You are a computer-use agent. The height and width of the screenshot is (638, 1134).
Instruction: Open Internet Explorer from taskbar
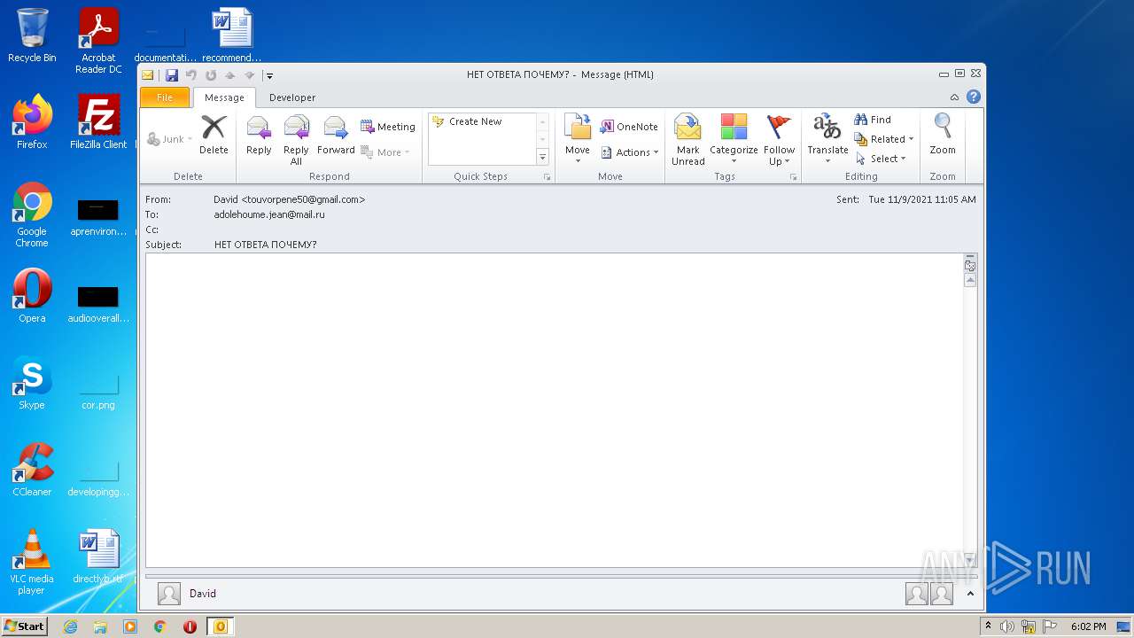tap(70, 626)
